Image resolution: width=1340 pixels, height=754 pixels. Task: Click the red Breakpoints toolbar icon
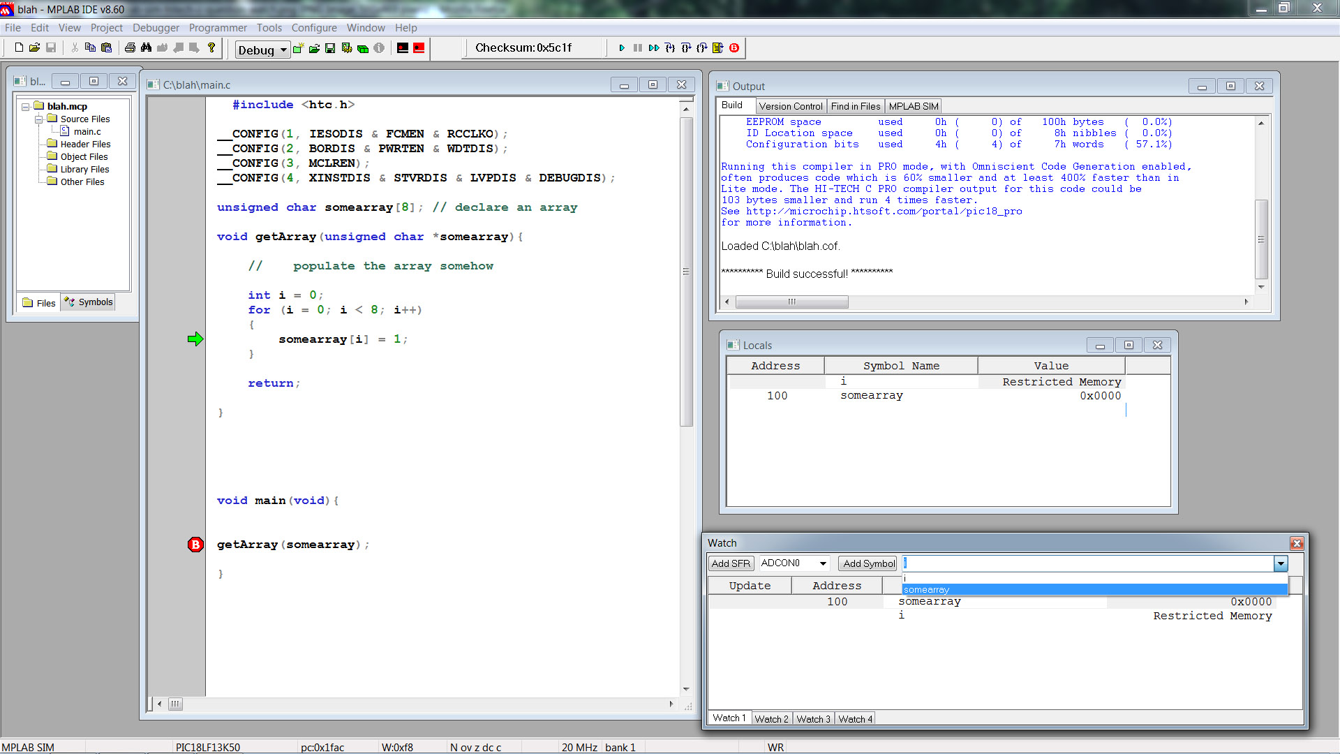click(x=734, y=48)
